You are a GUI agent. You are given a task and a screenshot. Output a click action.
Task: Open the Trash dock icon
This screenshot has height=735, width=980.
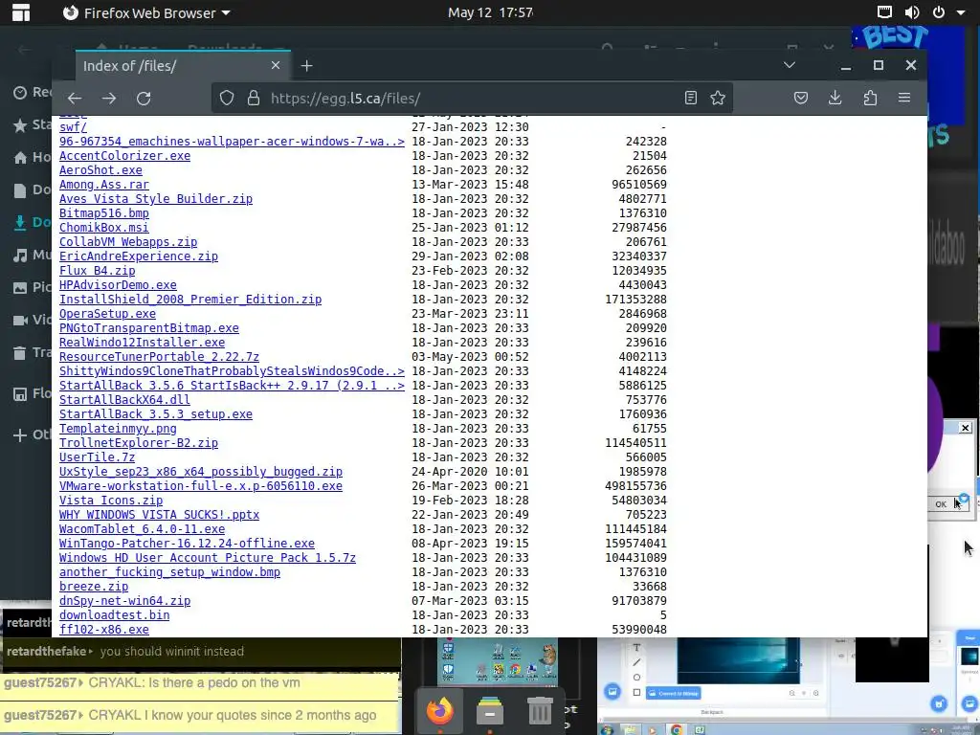(x=540, y=711)
